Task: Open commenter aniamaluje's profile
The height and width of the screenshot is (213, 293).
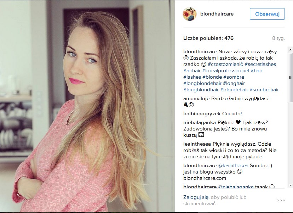Action: 196,98
